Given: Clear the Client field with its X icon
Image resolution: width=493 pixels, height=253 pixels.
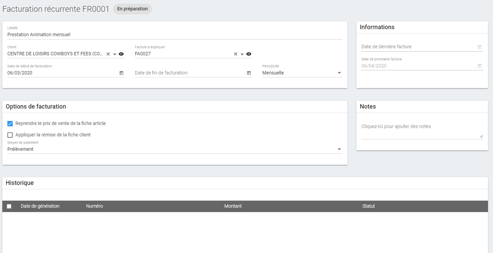Looking at the screenshot, I should coord(108,53).
